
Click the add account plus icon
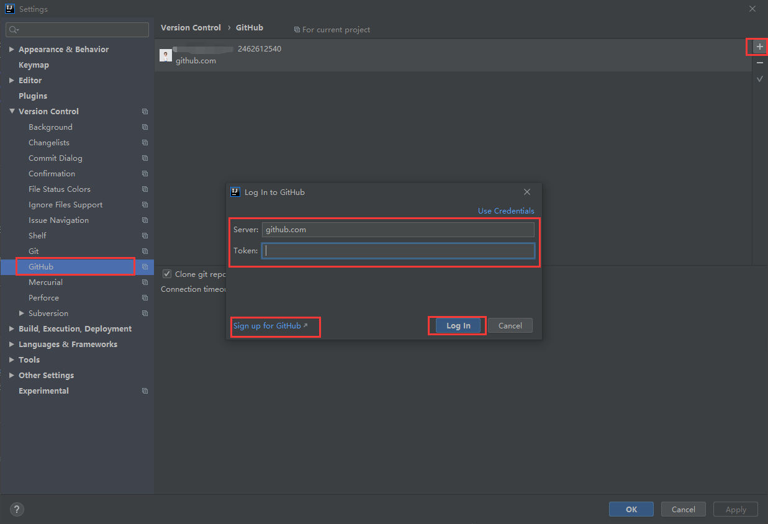(x=760, y=47)
